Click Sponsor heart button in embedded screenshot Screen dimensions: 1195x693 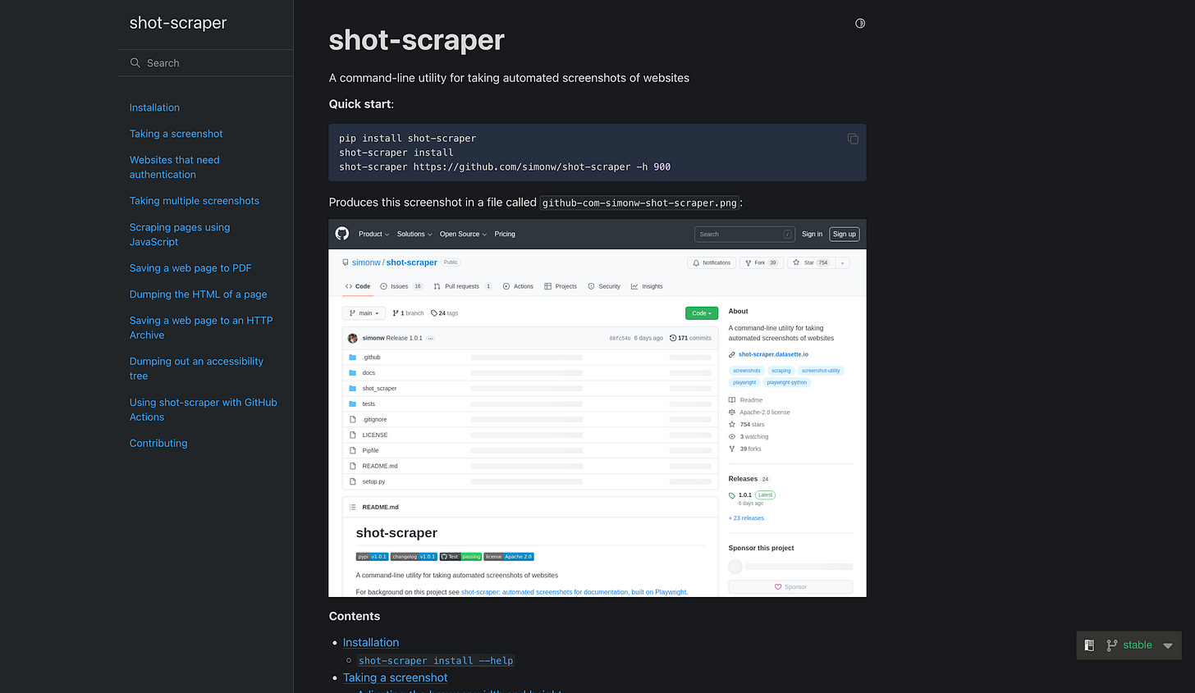pos(790,587)
